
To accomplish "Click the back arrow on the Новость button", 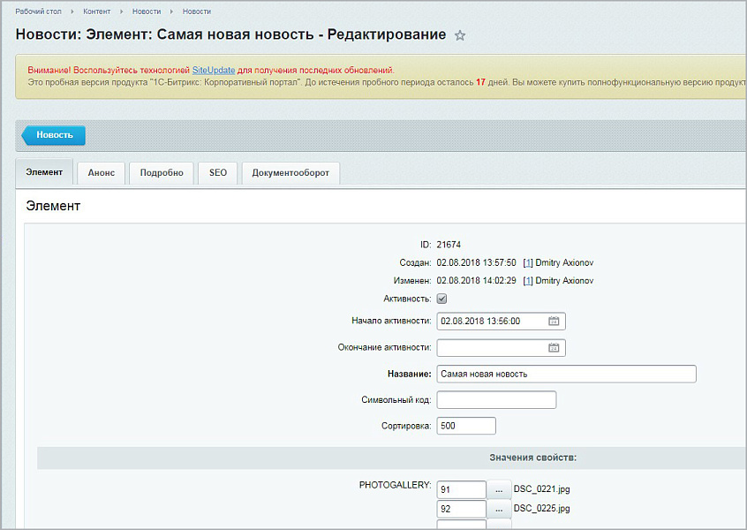I will pos(27,135).
